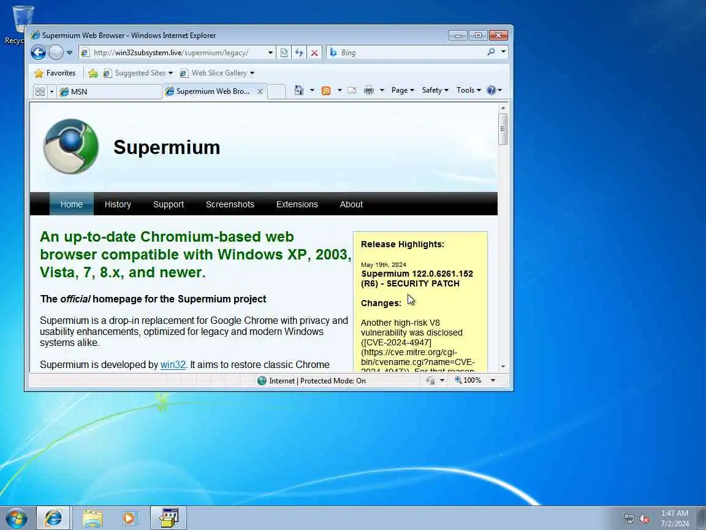Open a new tab

[x=276, y=91]
